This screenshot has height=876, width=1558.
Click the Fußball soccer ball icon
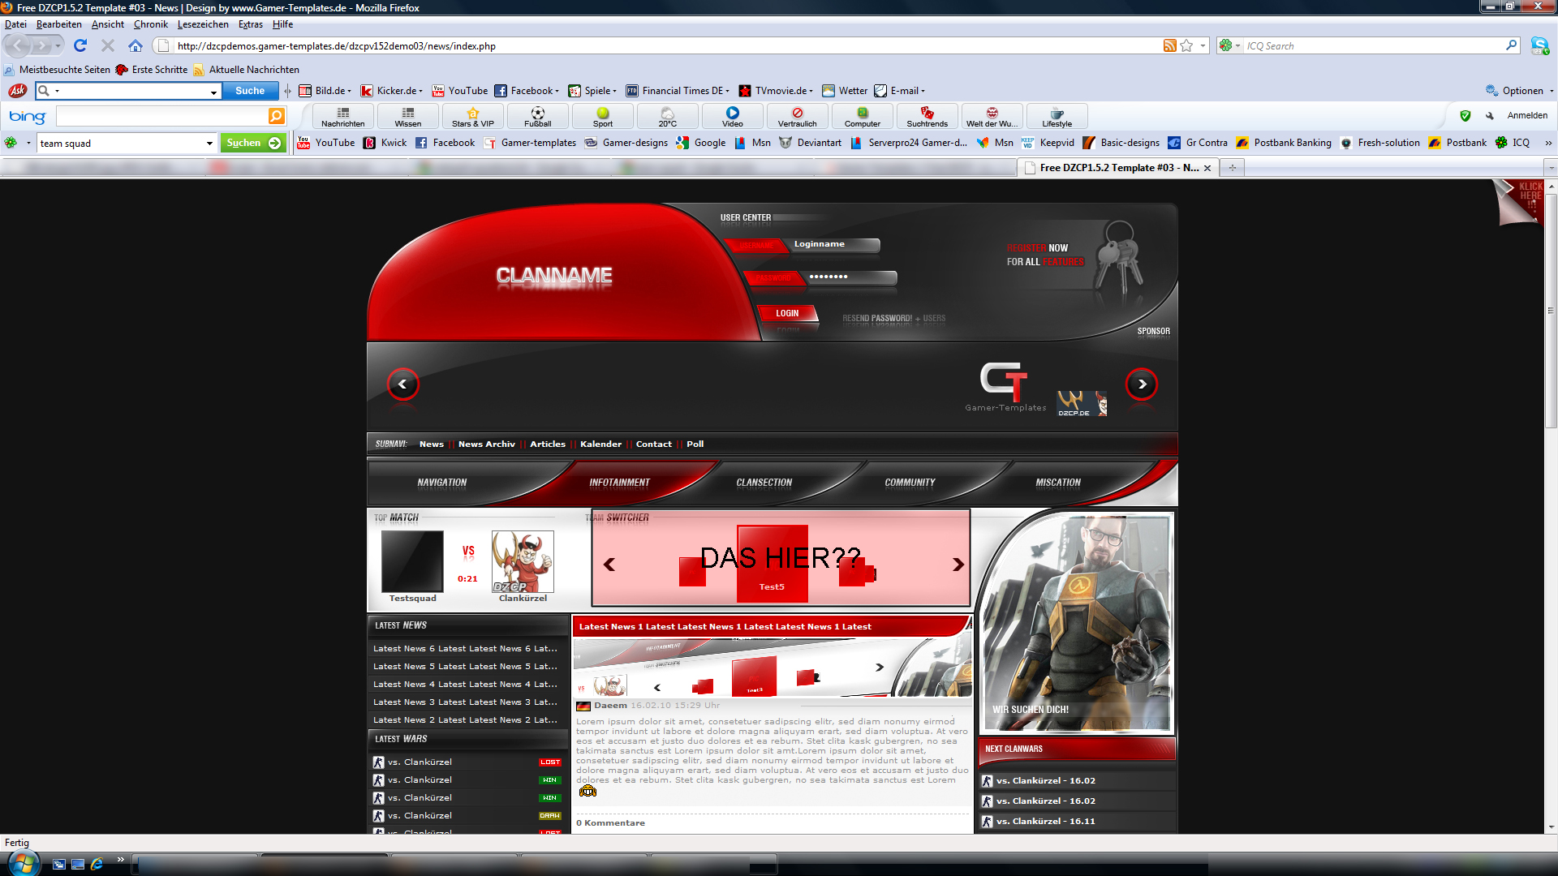tap(538, 114)
